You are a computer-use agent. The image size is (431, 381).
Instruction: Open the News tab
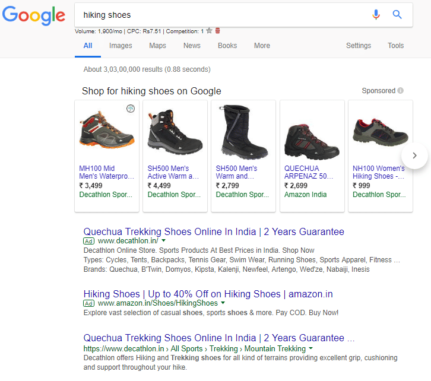(x=192, y=46)
